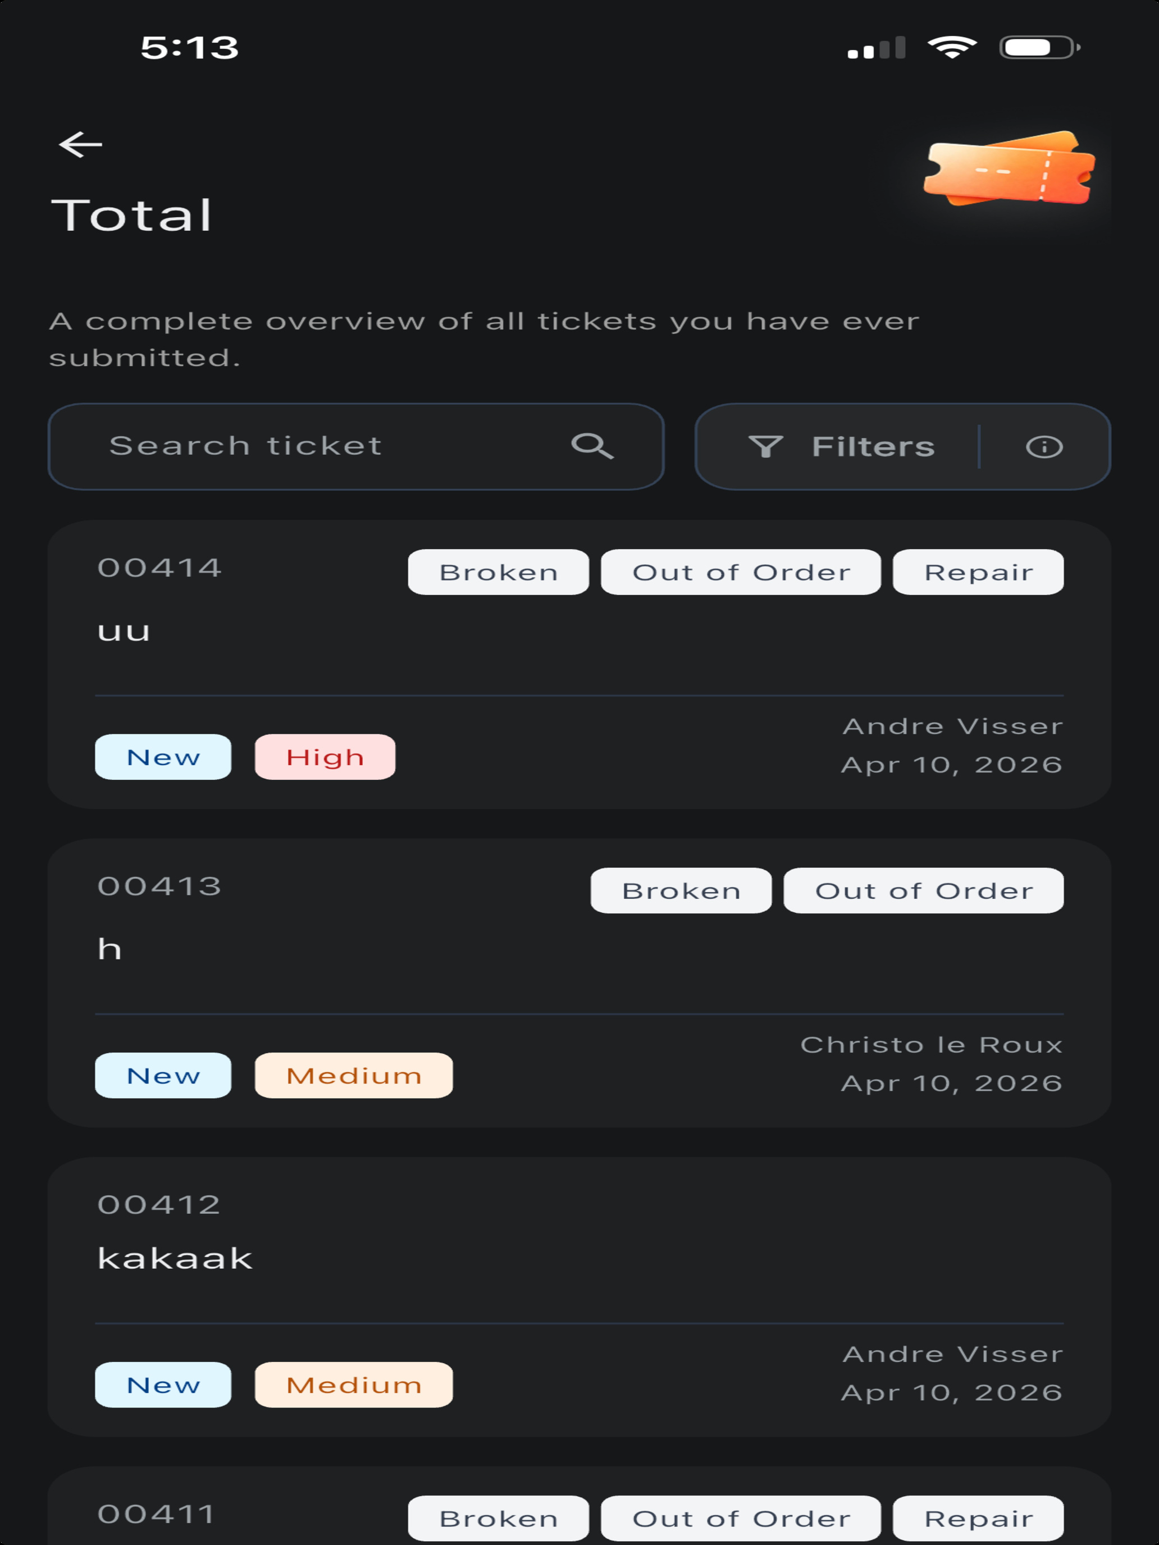
Task: Select New status on ticket 00413
Action: 163,1076
